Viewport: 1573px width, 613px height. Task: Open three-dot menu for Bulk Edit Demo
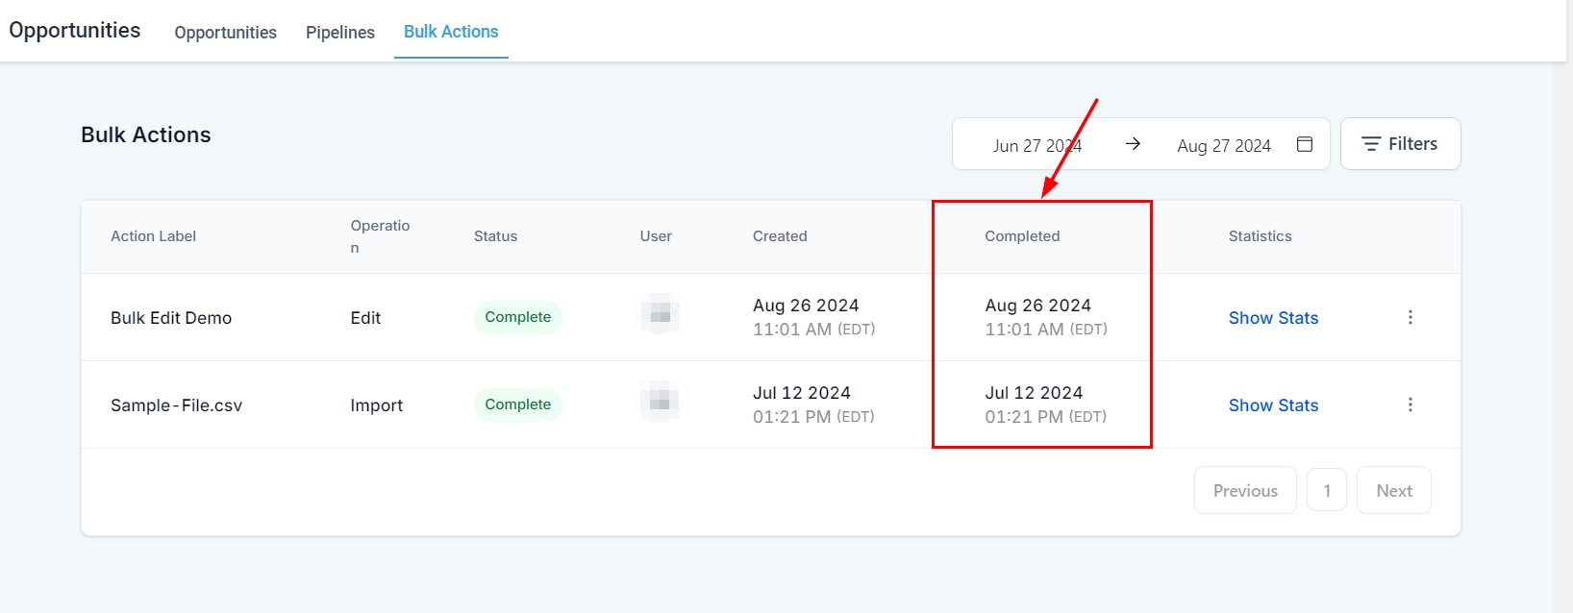[x=1410, y=317]
